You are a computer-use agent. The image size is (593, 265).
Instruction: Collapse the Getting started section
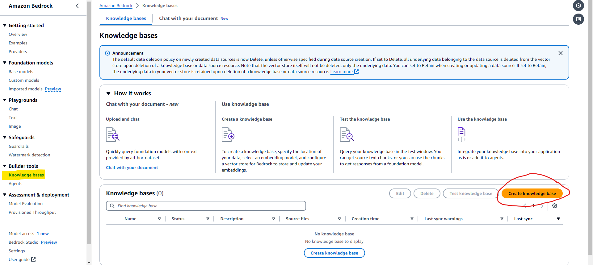click(5, 25)
